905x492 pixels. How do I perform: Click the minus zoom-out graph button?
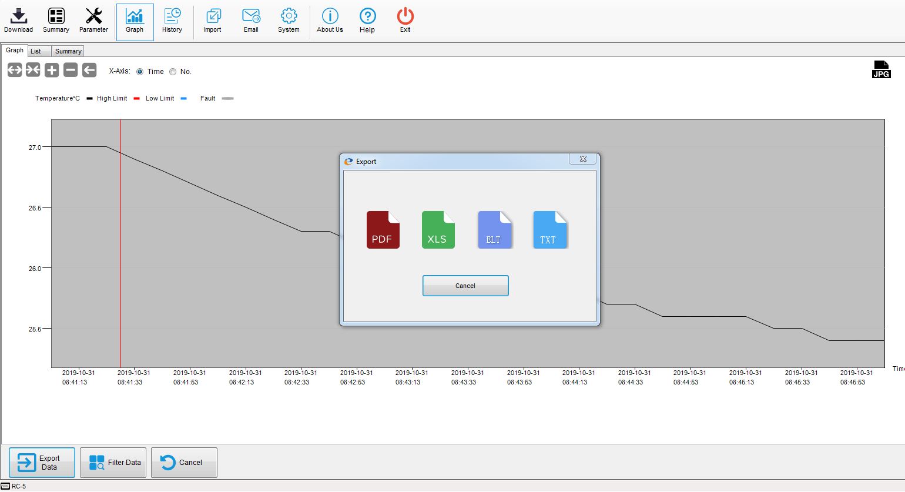click(x=71, y=71)
